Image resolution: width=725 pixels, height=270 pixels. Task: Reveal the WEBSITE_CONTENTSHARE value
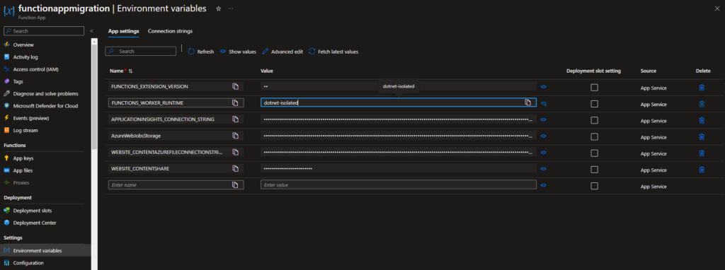543,169
